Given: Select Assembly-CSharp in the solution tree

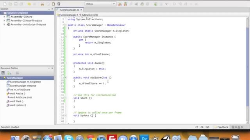Looking at the screenshot, I should [x=21, y=17].
